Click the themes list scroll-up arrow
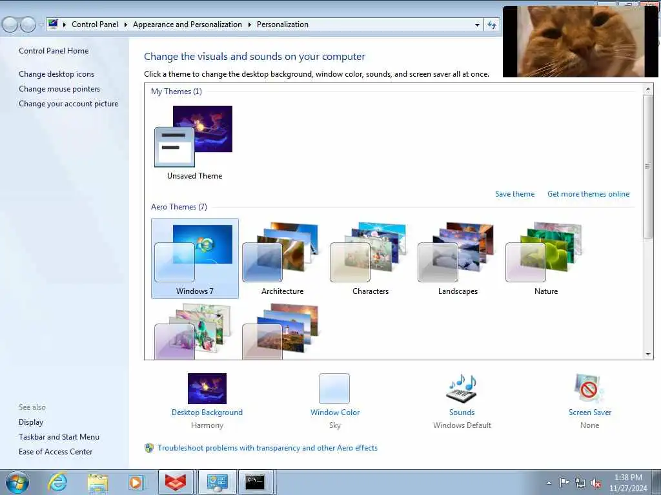 pos(648,89)
